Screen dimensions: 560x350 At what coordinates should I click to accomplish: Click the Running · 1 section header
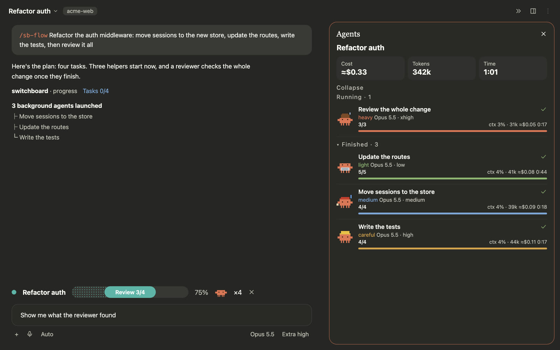click(354, 97)
